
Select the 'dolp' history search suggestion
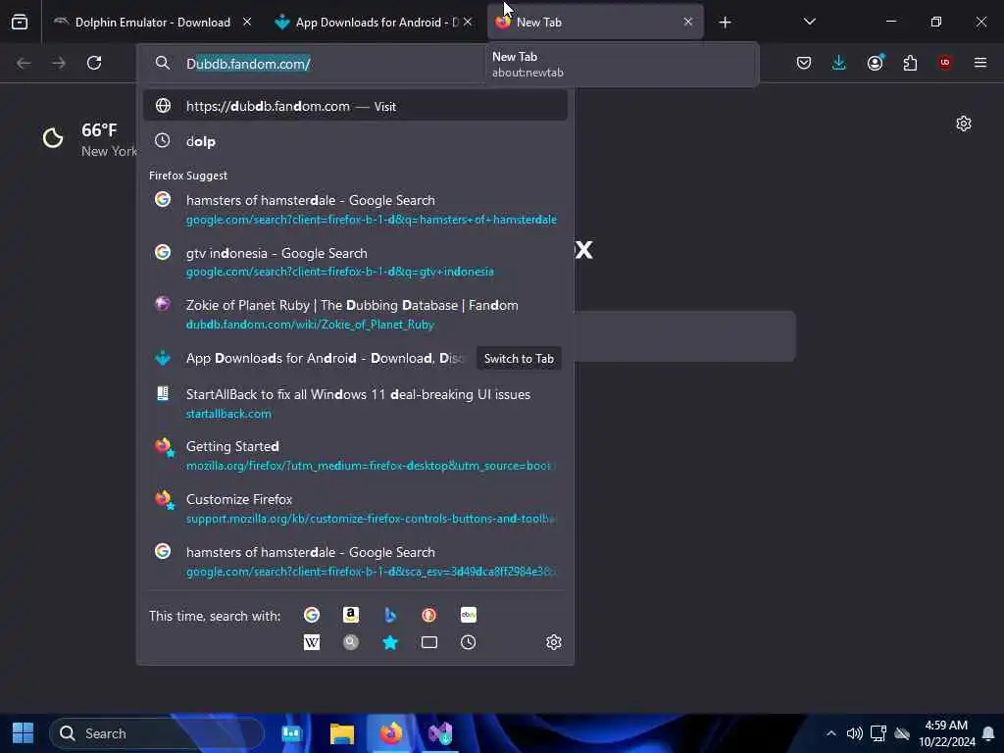coord(355,141)
